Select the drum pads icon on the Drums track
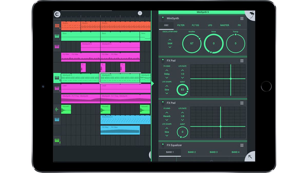Viewport: 308px width, 173px height. (x=57, y=25)
